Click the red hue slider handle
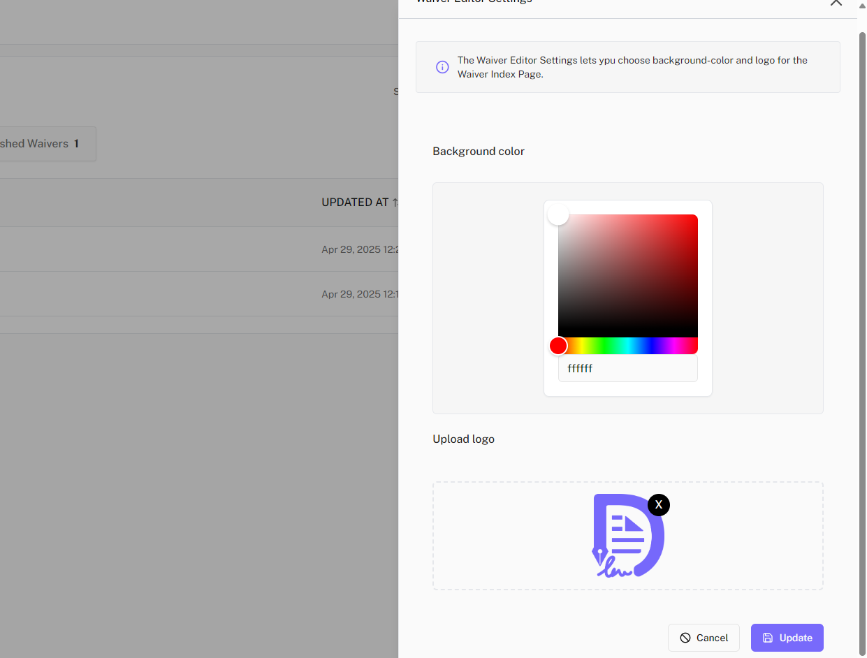The image size is (867, 658). point(558,346)
